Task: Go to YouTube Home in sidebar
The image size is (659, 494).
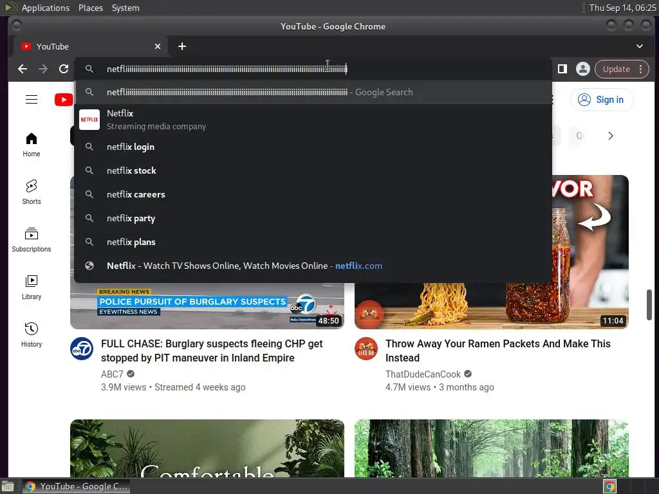Action: [32, 145]
